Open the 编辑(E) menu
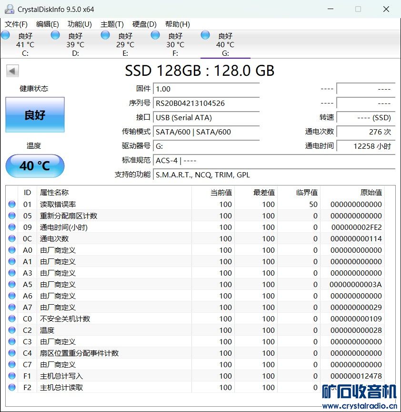Image resolution: width=401 pixels, height=412 pixels. (x=47, y=24)
